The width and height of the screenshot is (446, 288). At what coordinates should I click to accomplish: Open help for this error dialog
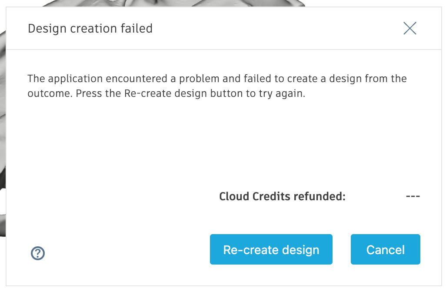click(38, 253)
